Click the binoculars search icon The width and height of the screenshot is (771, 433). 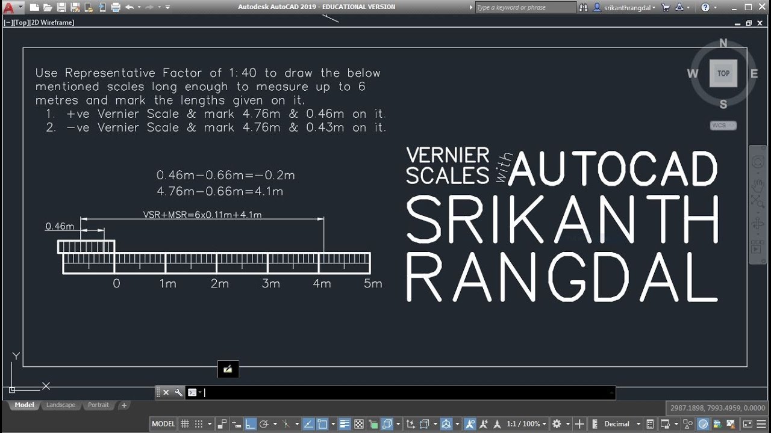[583, 7]
